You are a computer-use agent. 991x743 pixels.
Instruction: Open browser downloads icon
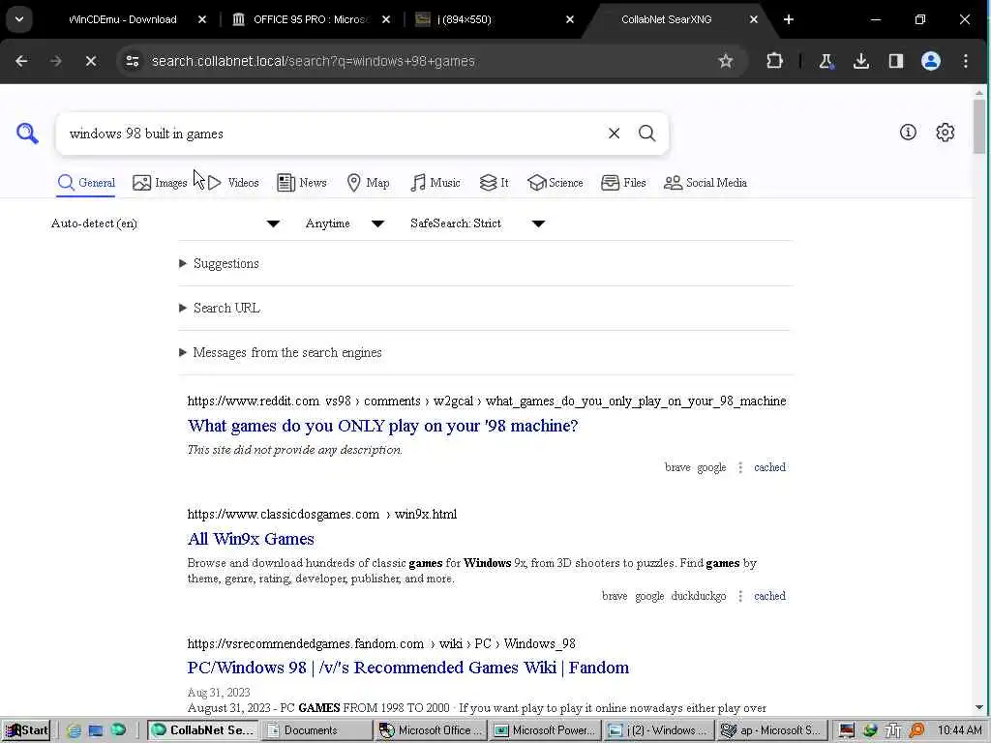pos(860,61)
